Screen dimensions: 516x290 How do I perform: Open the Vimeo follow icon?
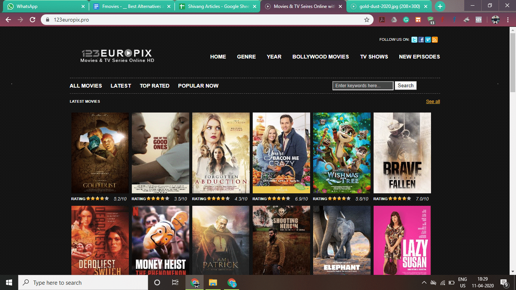pyautogui.click(x=428, y=40)
